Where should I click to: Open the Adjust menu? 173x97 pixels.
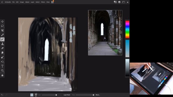(x=27, y=2)
